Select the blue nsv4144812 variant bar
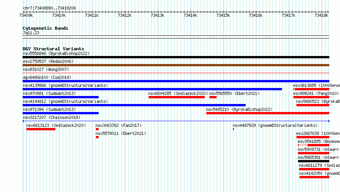 (x=134, y=105)
